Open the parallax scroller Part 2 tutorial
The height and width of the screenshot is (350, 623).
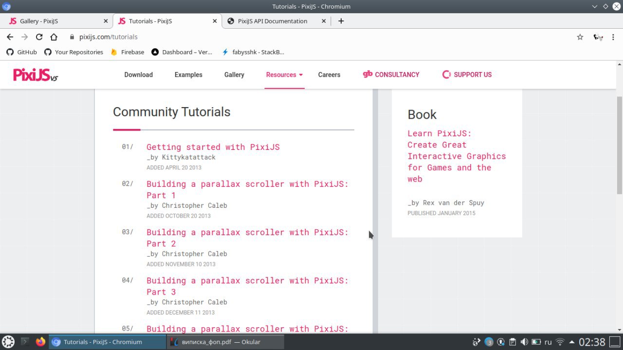(x=247, y=238)
